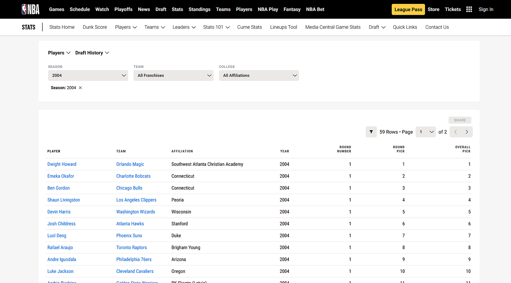This screenshot has height=283, width=511.
Task: Open the All Franchises team dropdown
Action: click(173, 75)
